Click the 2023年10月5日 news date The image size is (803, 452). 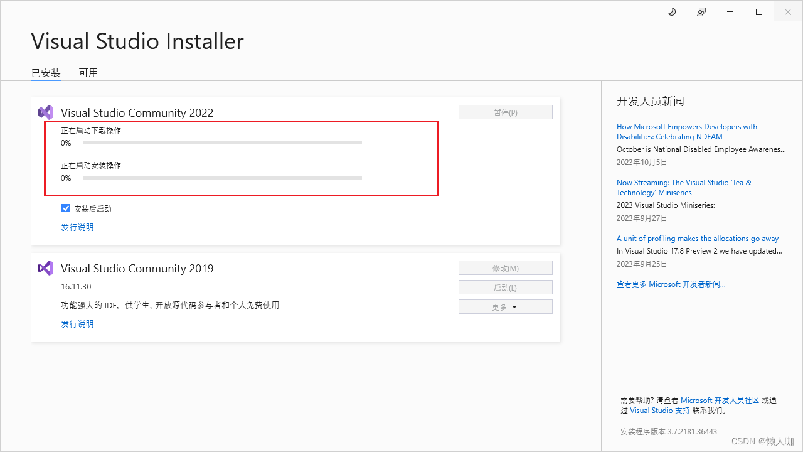(x=642, y=163)
